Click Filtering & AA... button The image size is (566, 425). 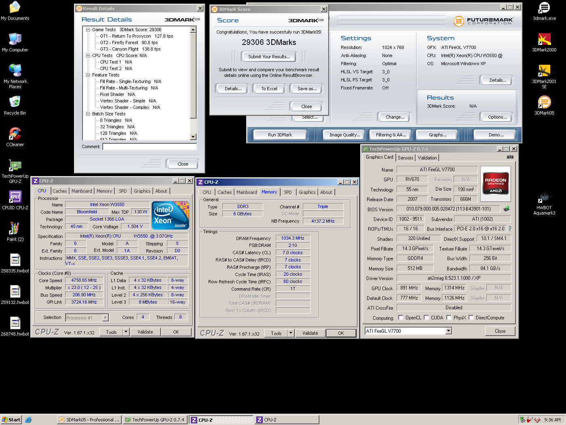[x=391, y=135]
